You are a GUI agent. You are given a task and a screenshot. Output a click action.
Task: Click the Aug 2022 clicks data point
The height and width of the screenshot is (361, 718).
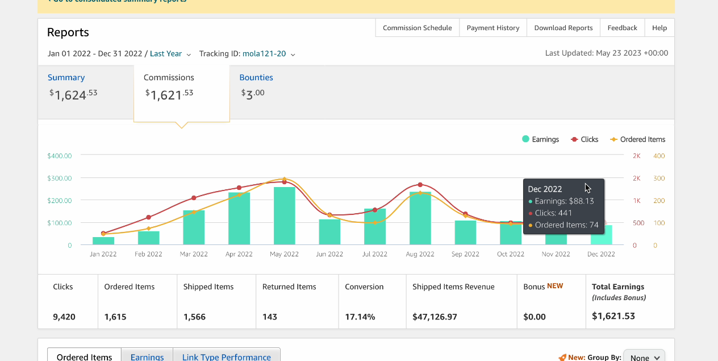[x=420, y=185]
